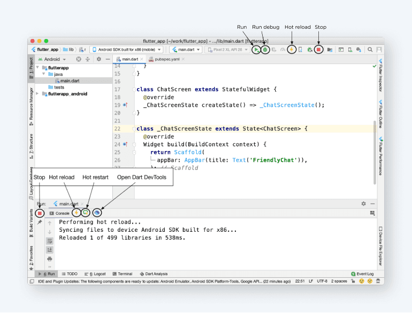Stop the app using Run panel red square

click(x=40, y=213)
